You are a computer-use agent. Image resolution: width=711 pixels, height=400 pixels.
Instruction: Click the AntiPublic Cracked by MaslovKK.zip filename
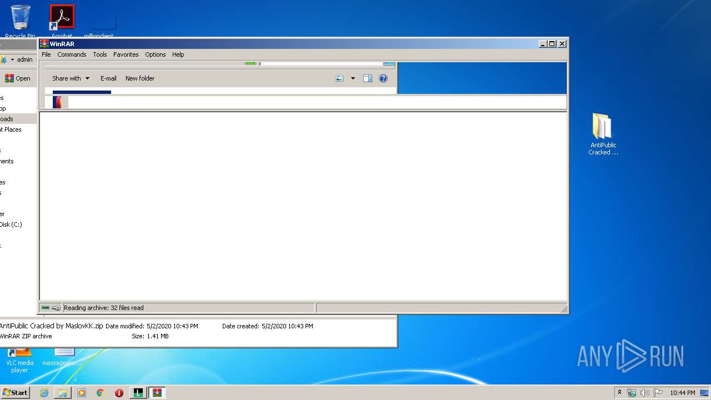(52, 326)
